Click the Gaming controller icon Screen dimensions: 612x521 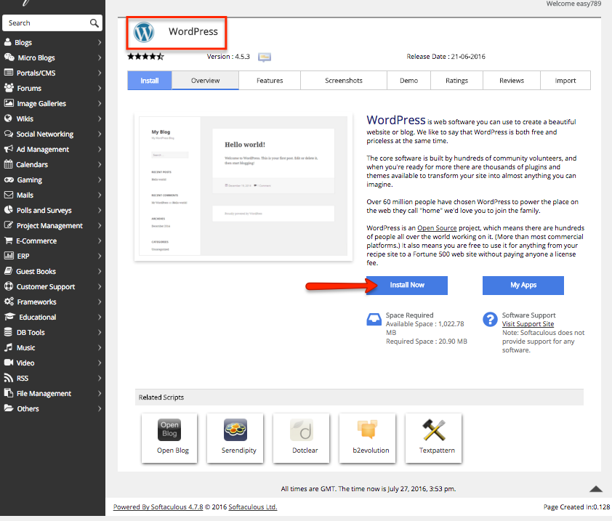pyautogui.click(x=9, y=179)
